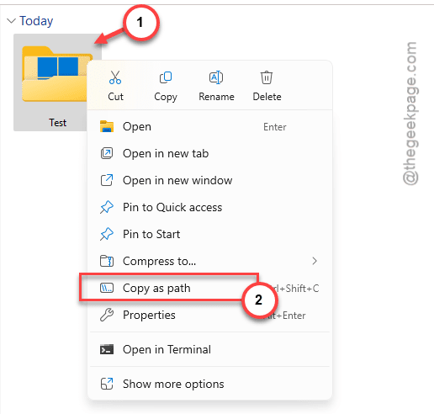The height and width of the screenshot is (414, 434).
Task: Click the Pin to Quick access pin icon
Action: (107, 207)
